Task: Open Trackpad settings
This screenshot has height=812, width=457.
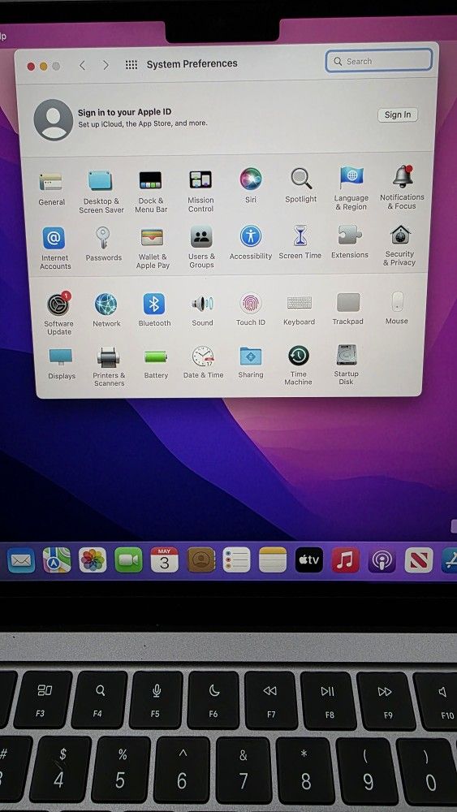Action: [x=347, y=302]
